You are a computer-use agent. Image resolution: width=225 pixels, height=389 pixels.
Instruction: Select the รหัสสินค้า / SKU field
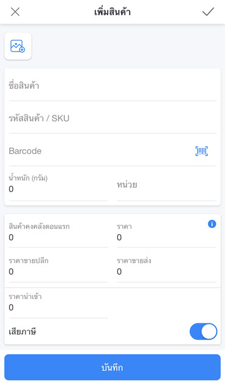pos(112,119)
